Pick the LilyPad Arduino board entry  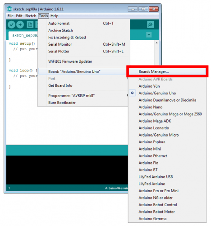pos(167,184)
